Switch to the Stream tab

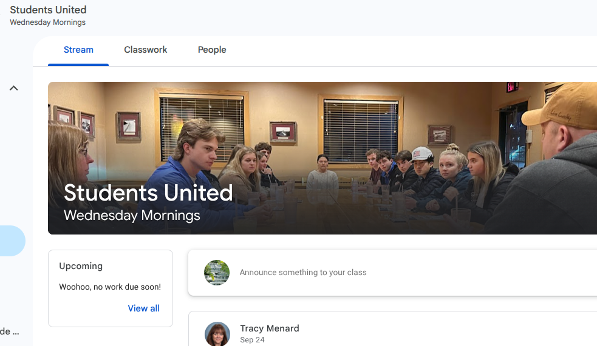(x=78, y=50)
